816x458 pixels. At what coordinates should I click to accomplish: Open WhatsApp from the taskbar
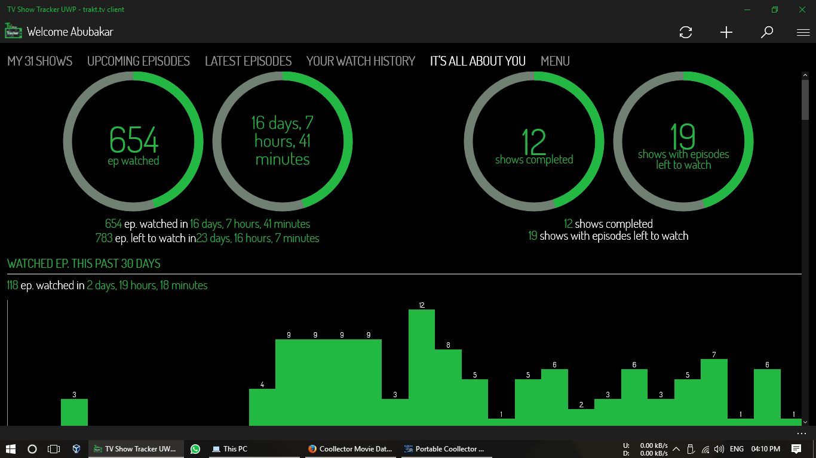(195, 449)
